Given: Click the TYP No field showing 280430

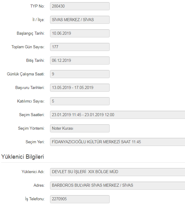Looking at the screenshot, I should [x=80, y=6].
